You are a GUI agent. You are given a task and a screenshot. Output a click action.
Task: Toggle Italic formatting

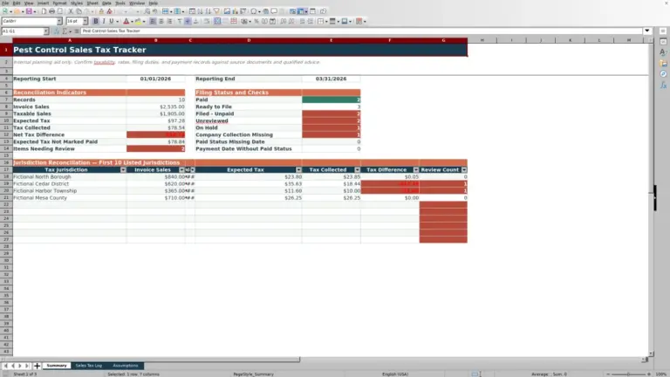coord(104,21)
